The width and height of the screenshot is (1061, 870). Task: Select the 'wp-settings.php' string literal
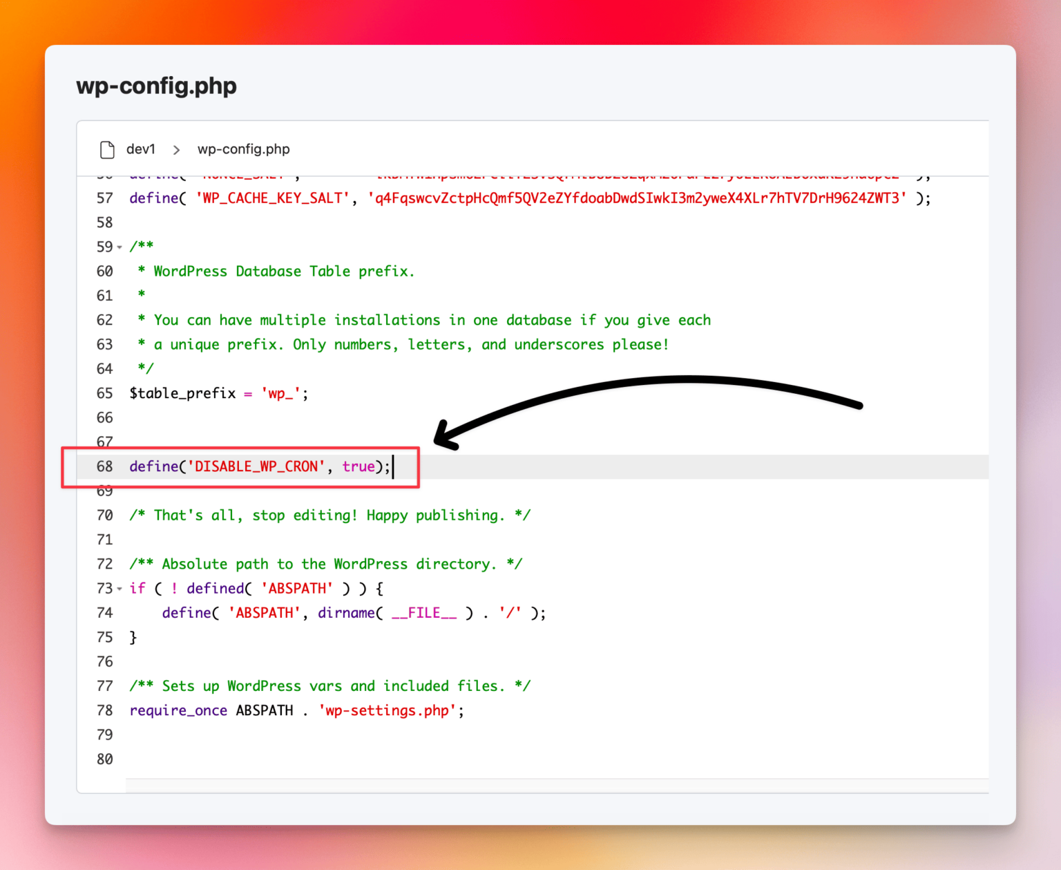click(x=389, y=710)
